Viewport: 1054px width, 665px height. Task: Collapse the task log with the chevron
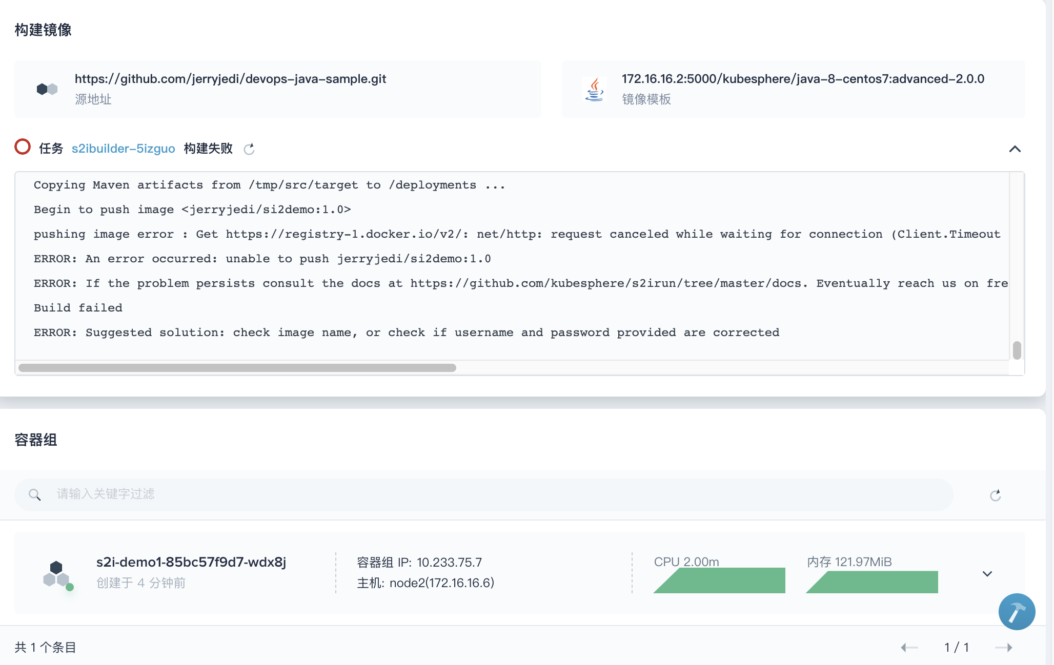click(1015, 149)
